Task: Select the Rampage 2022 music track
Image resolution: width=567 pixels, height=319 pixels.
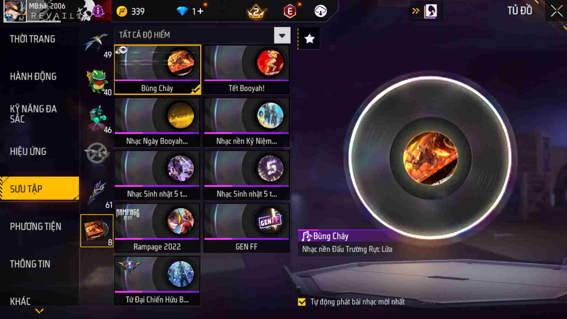Action: click(157, 228)
